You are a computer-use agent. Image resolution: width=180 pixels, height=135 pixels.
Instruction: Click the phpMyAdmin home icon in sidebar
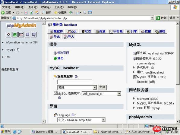8,35
